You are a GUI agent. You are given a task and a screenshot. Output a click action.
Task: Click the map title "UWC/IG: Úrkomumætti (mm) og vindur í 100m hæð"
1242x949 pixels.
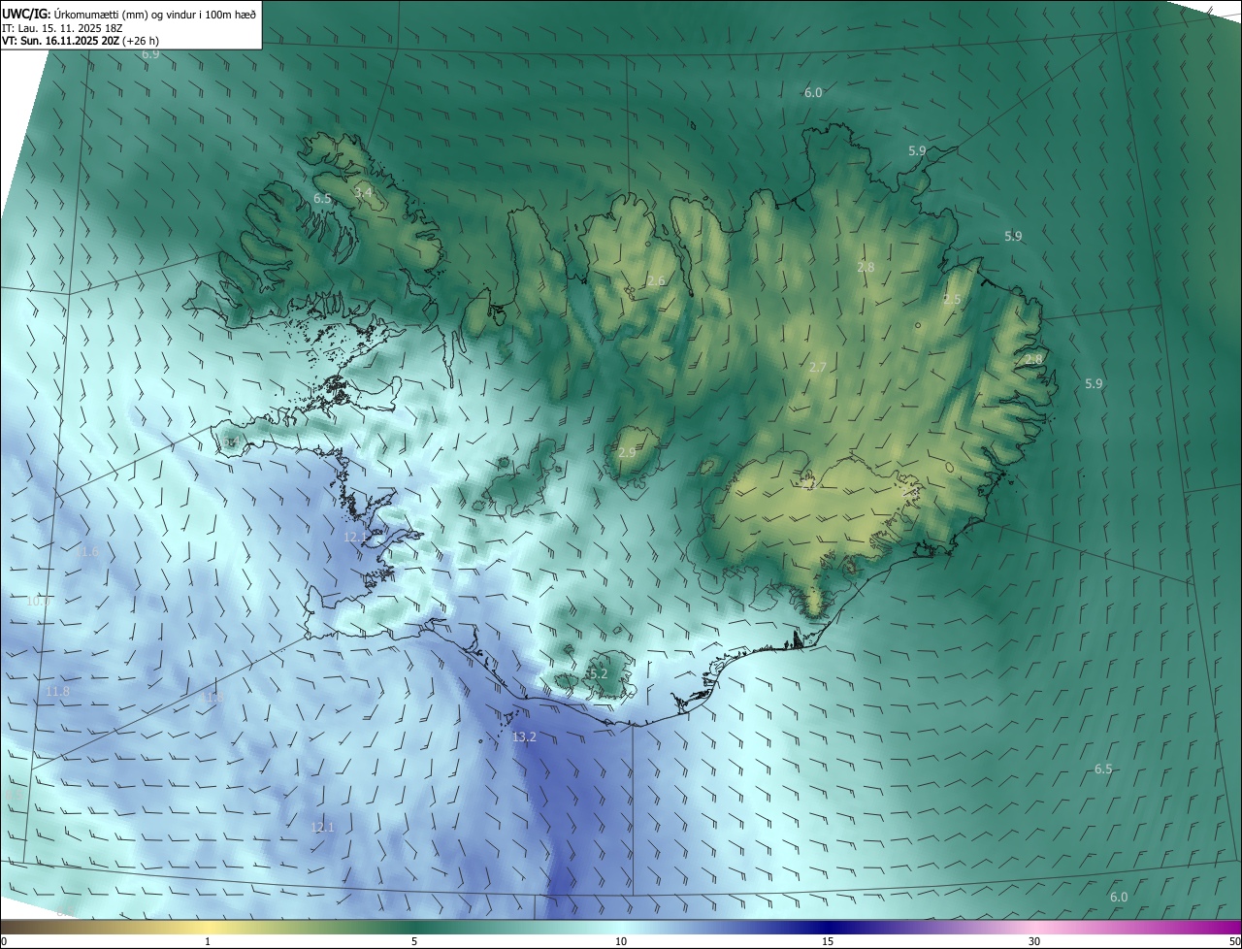(x=129, y=14)
